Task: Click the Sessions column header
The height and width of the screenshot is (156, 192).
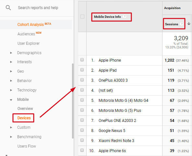Action: point(172,24)
